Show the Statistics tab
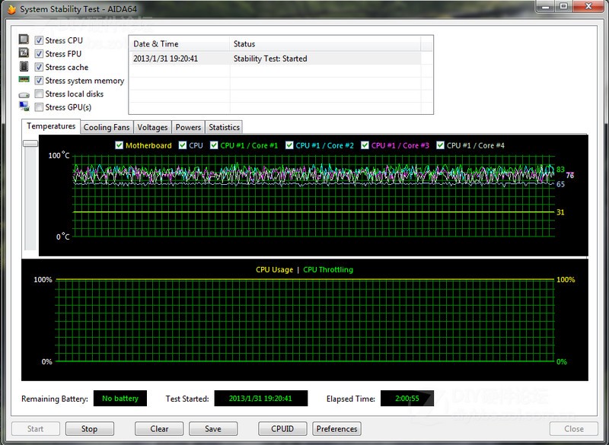This screenshot has height=445, width=609. [x=224, y=127]
